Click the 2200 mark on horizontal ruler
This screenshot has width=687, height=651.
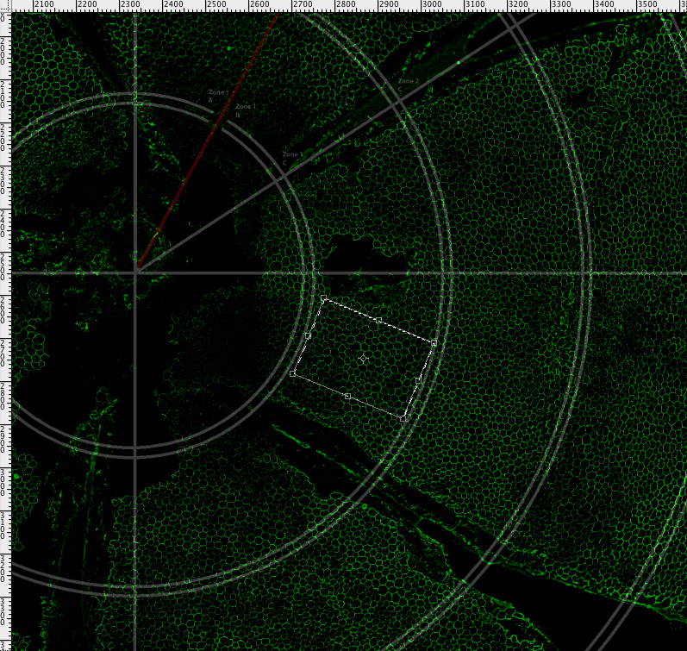[87, 6]
